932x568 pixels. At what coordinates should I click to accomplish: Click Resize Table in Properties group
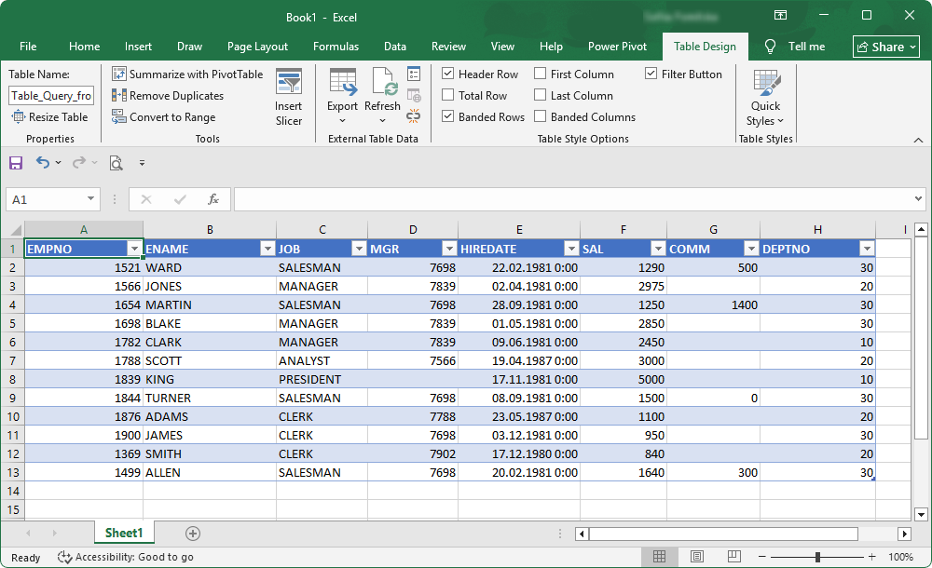point(49,116)
